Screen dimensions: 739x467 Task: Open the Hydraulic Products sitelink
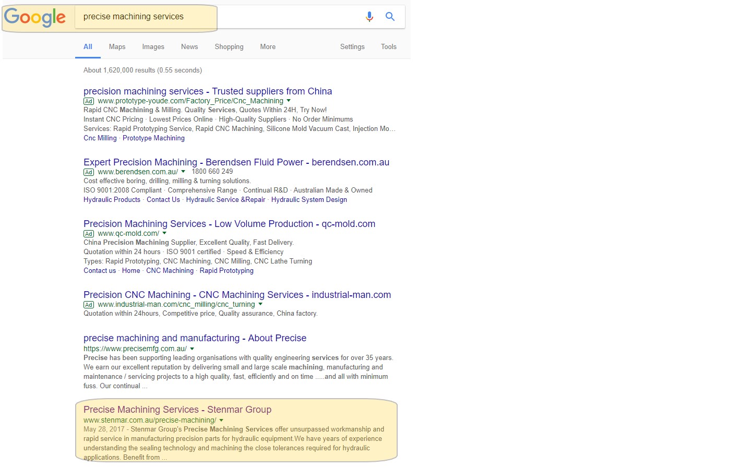[112, 200]
